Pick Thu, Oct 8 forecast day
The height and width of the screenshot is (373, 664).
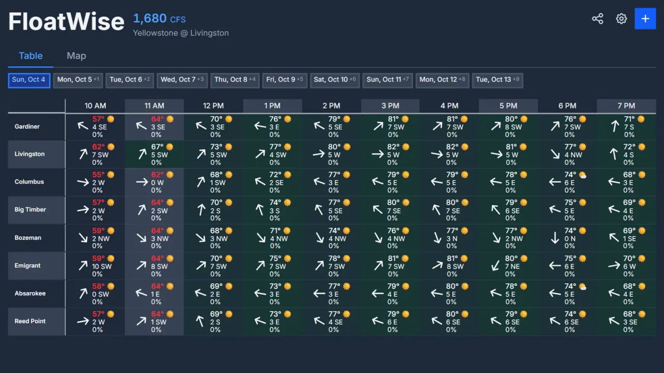click(235, 80)
